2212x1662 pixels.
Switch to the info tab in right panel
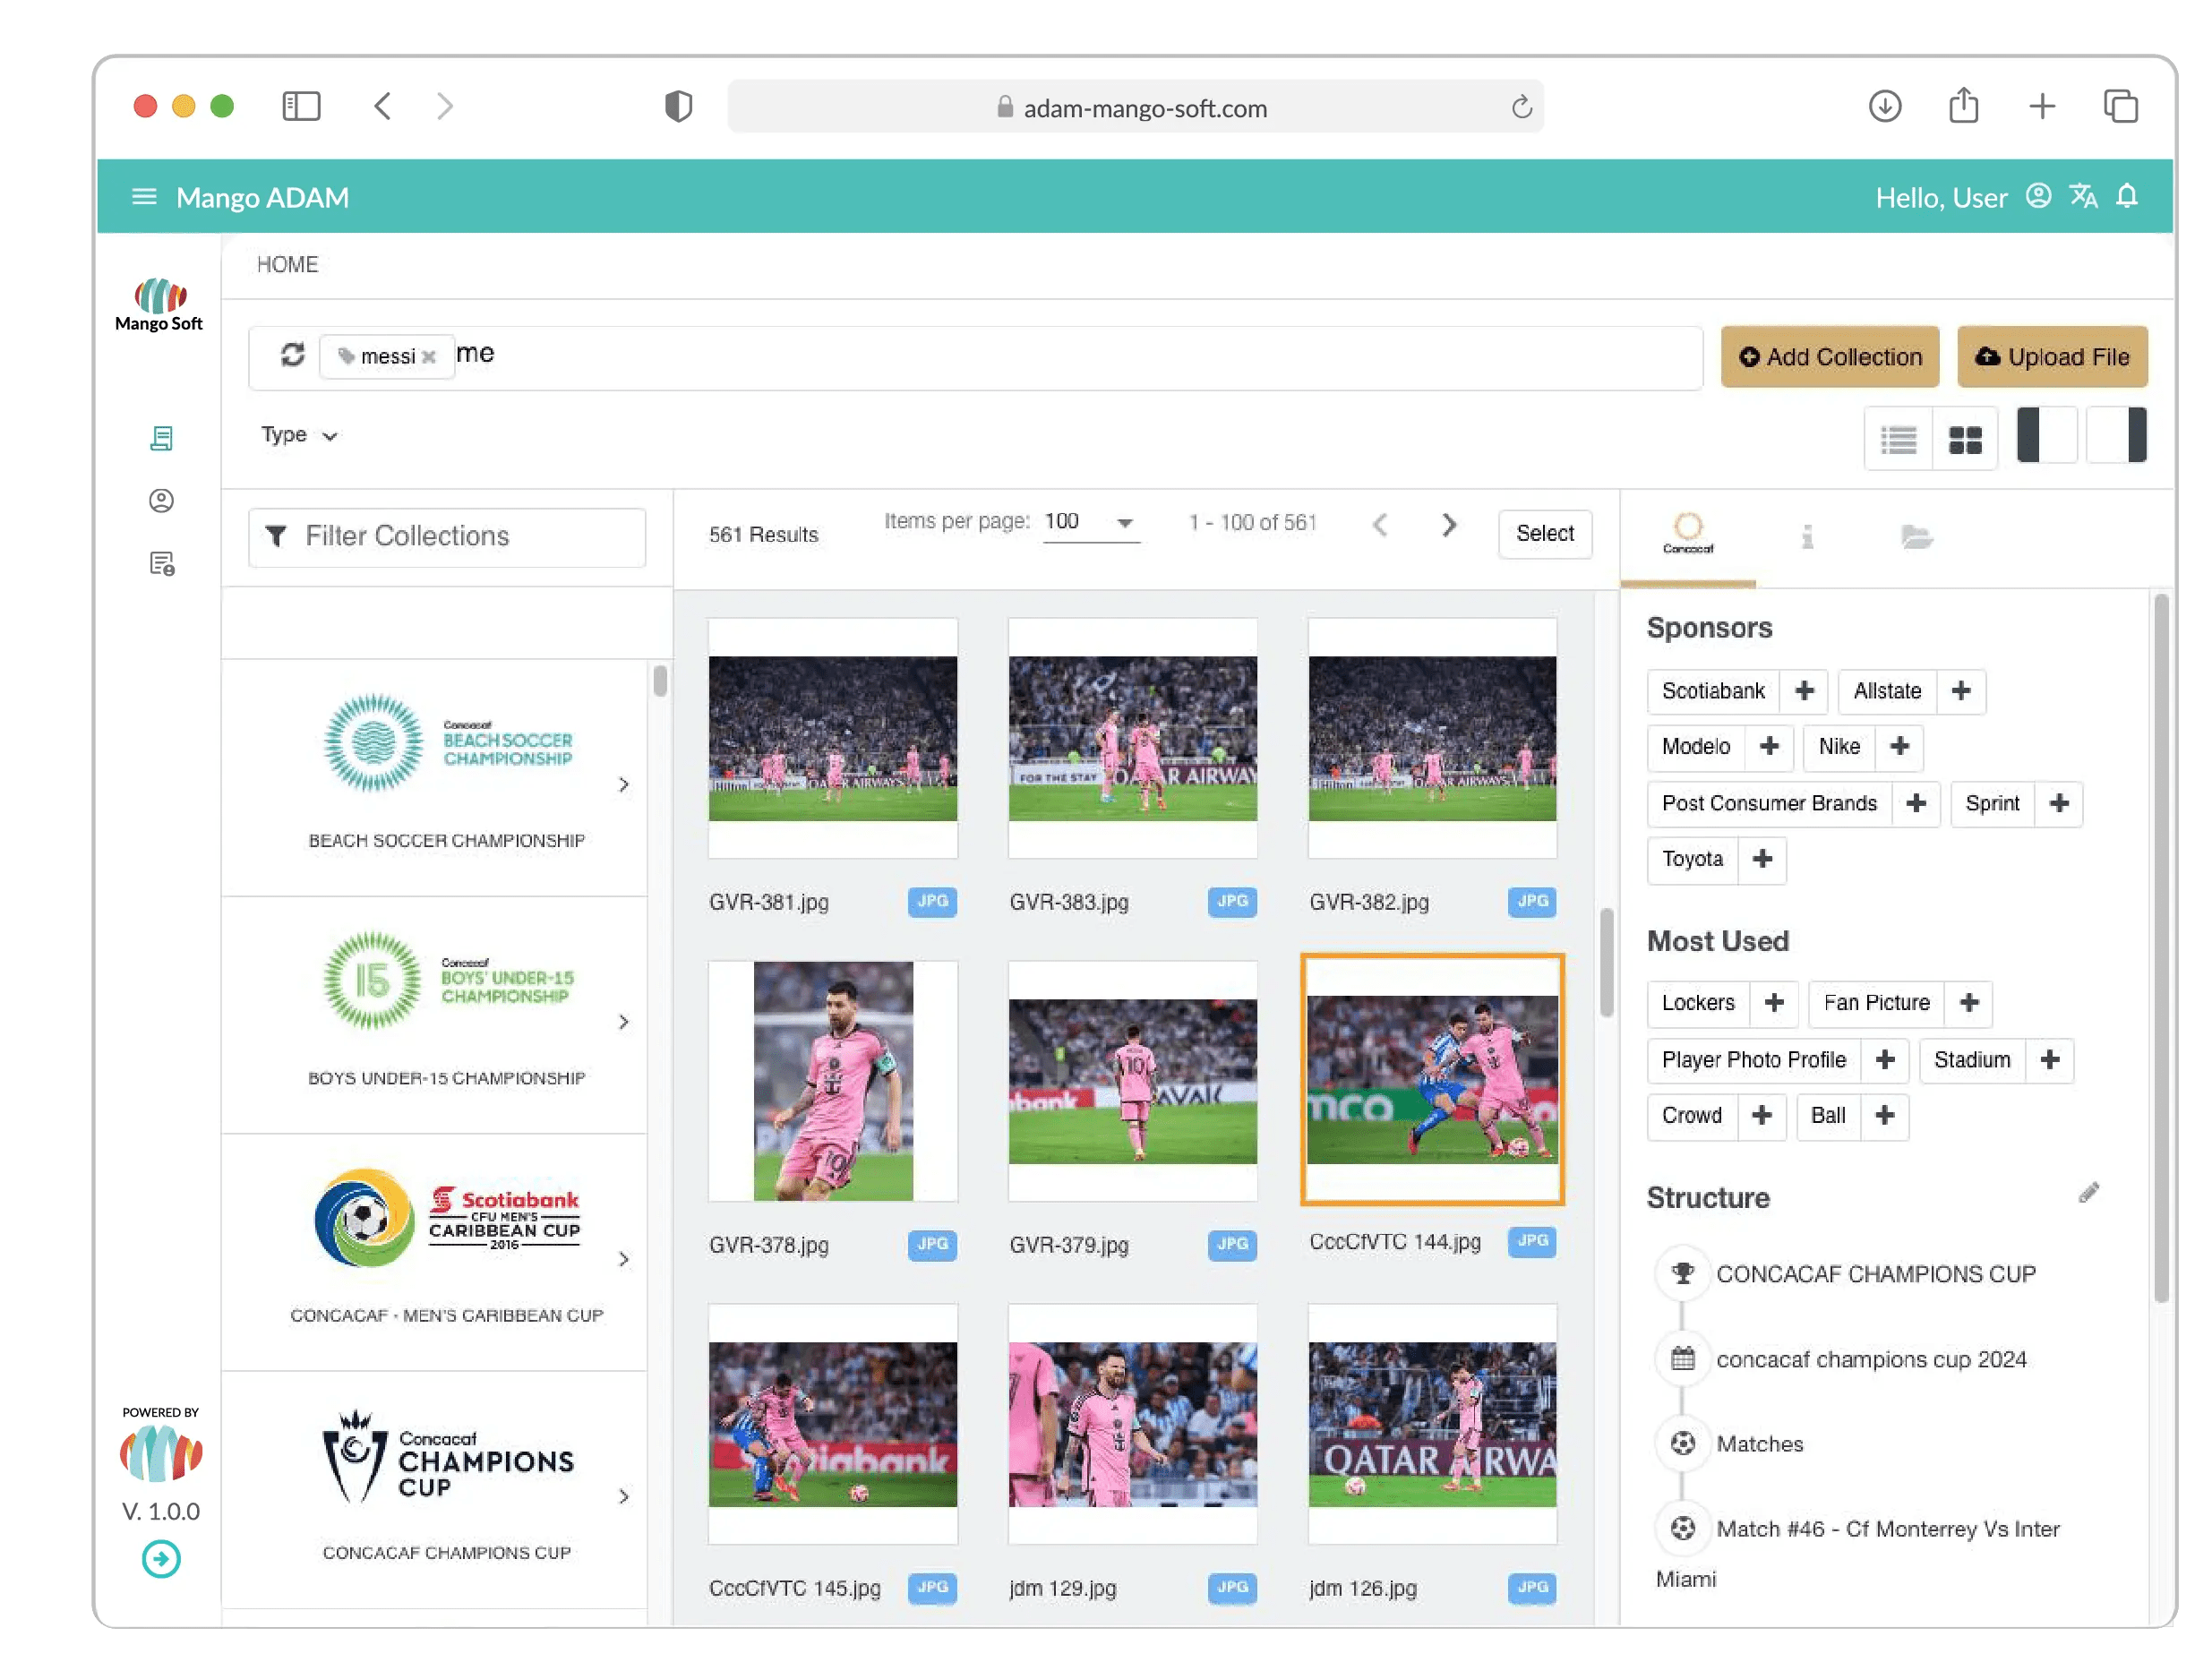(1806, 536)
